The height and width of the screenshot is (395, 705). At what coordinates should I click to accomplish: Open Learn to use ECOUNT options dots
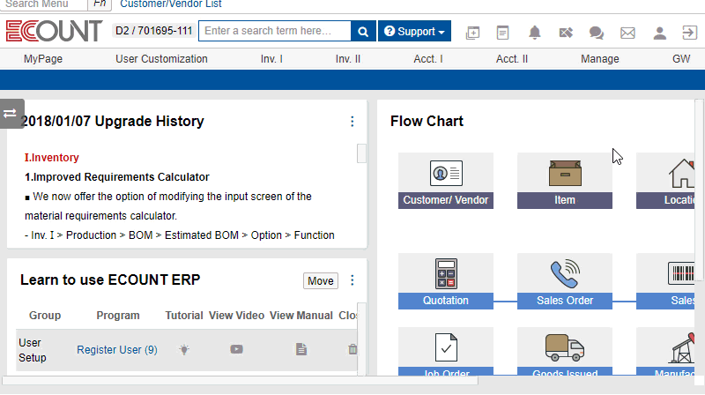pyautogui.click(x=352, y=280)
